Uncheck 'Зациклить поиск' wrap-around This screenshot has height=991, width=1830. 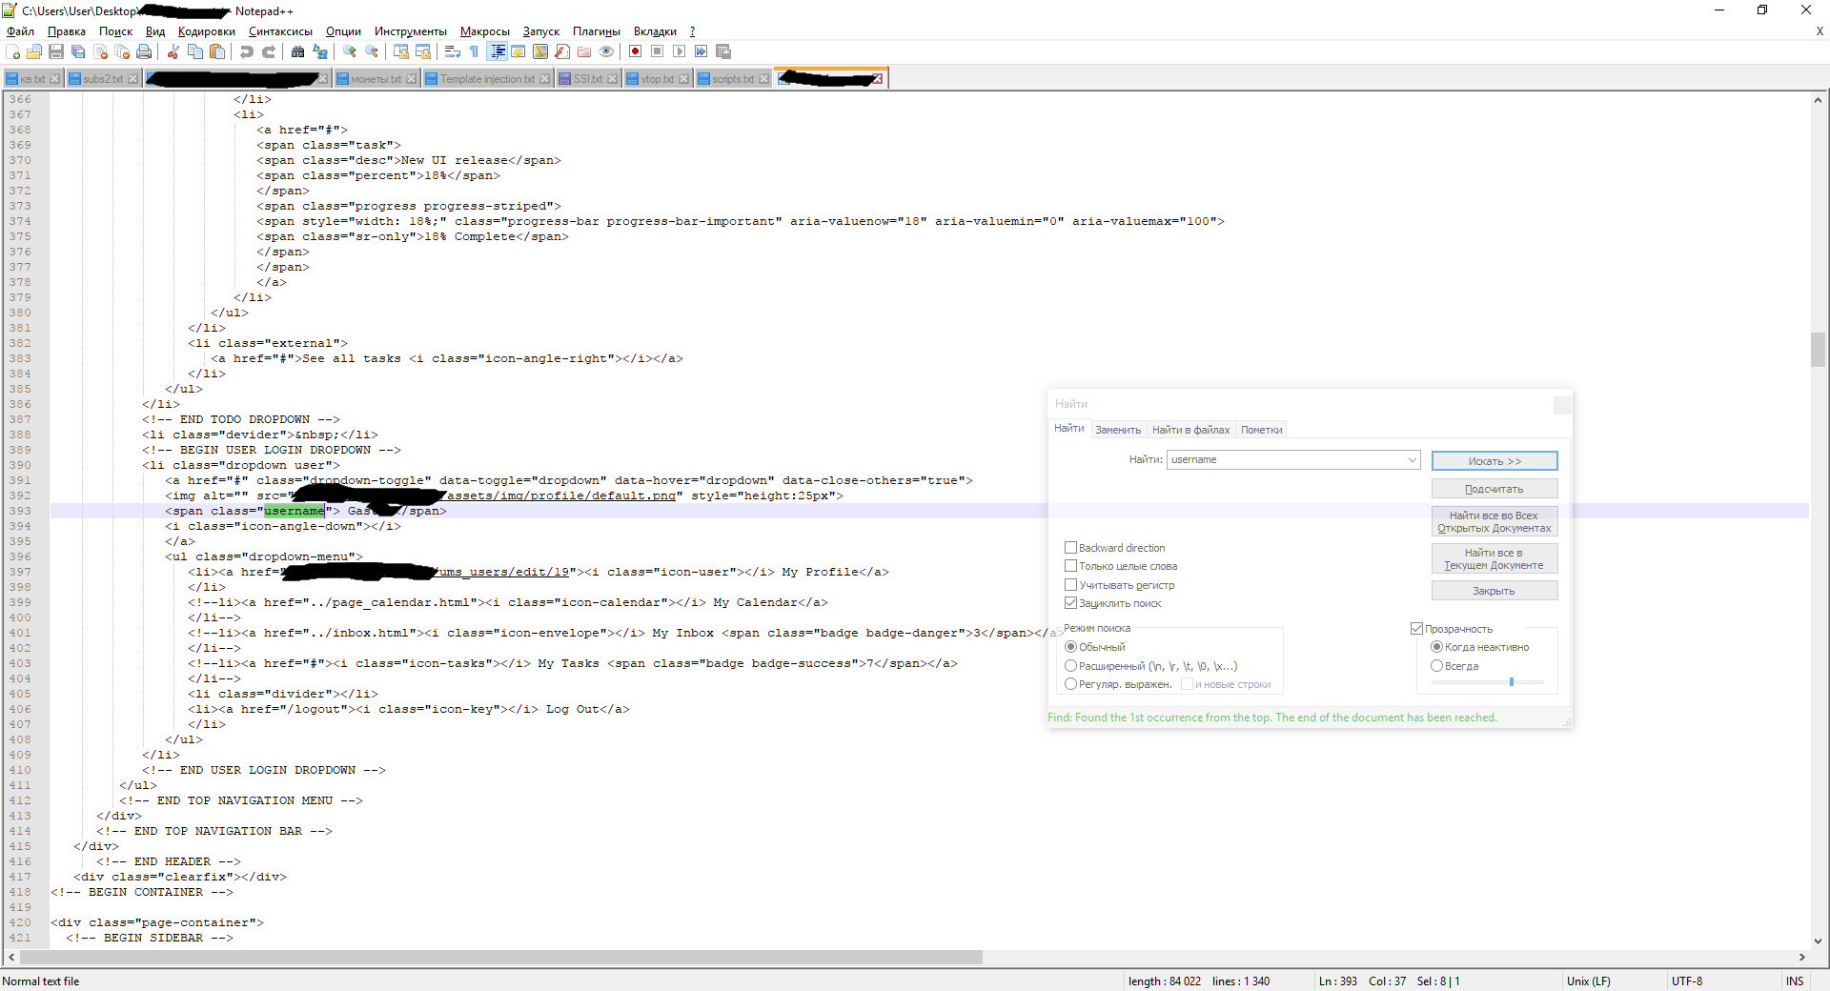pos(1070,603)
